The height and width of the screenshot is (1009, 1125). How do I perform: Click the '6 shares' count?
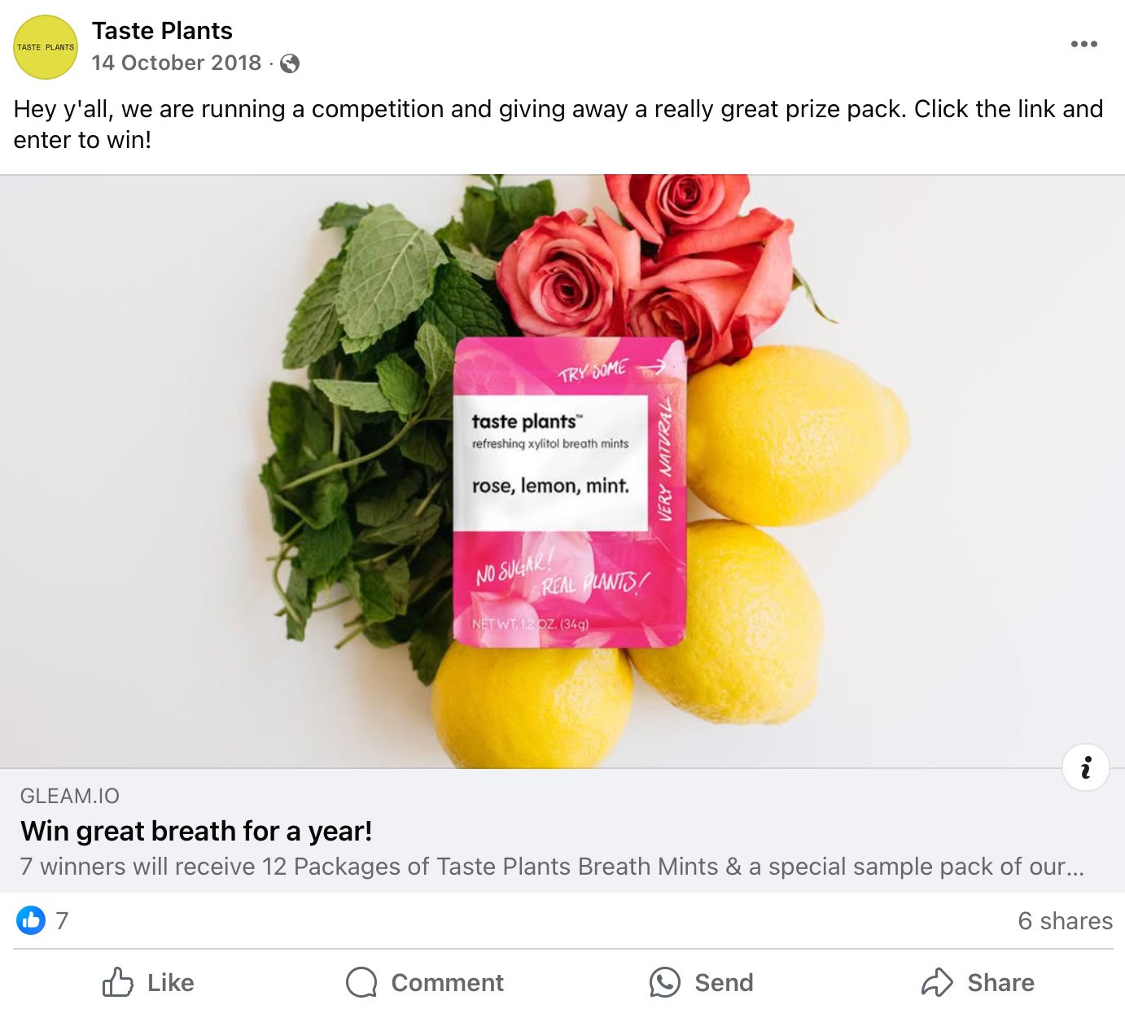(1066, 921)
